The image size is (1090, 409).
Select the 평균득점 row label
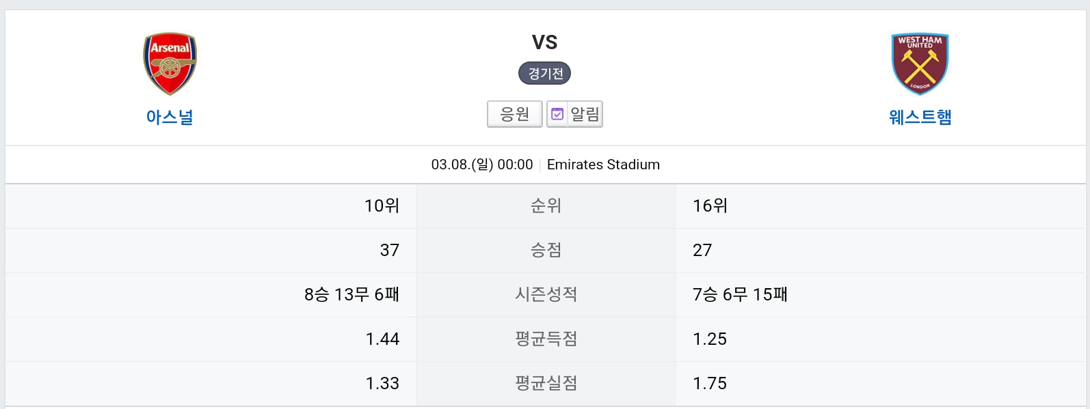(546, 339)
